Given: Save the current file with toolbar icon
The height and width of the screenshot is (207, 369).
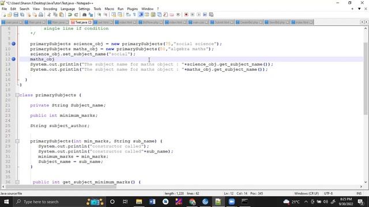Looking at the screenshot, I should (x=16, y=14).
